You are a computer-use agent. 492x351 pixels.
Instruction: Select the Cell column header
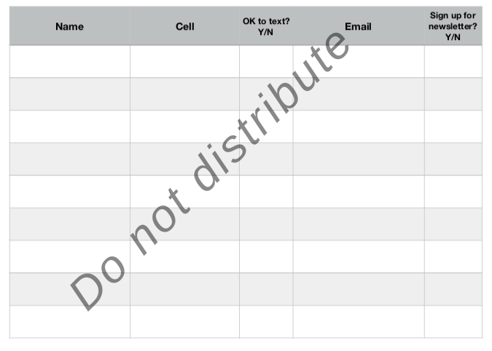(185, 26)
